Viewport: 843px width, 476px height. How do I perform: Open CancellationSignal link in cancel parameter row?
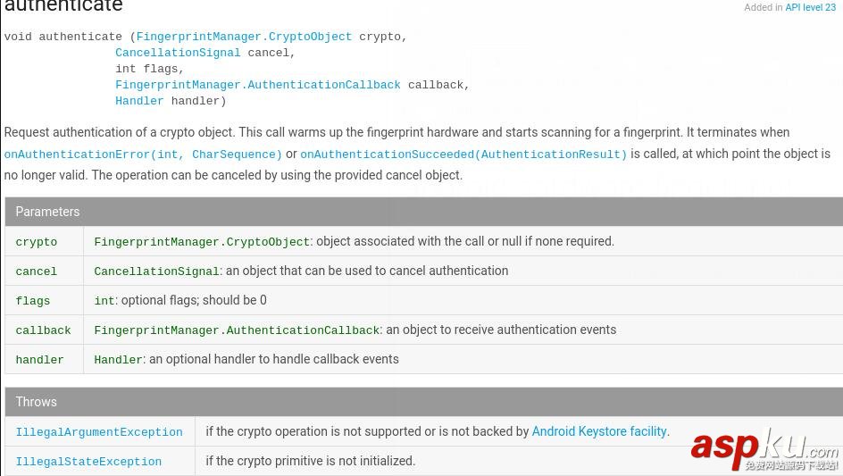click(x=156, y=271)
